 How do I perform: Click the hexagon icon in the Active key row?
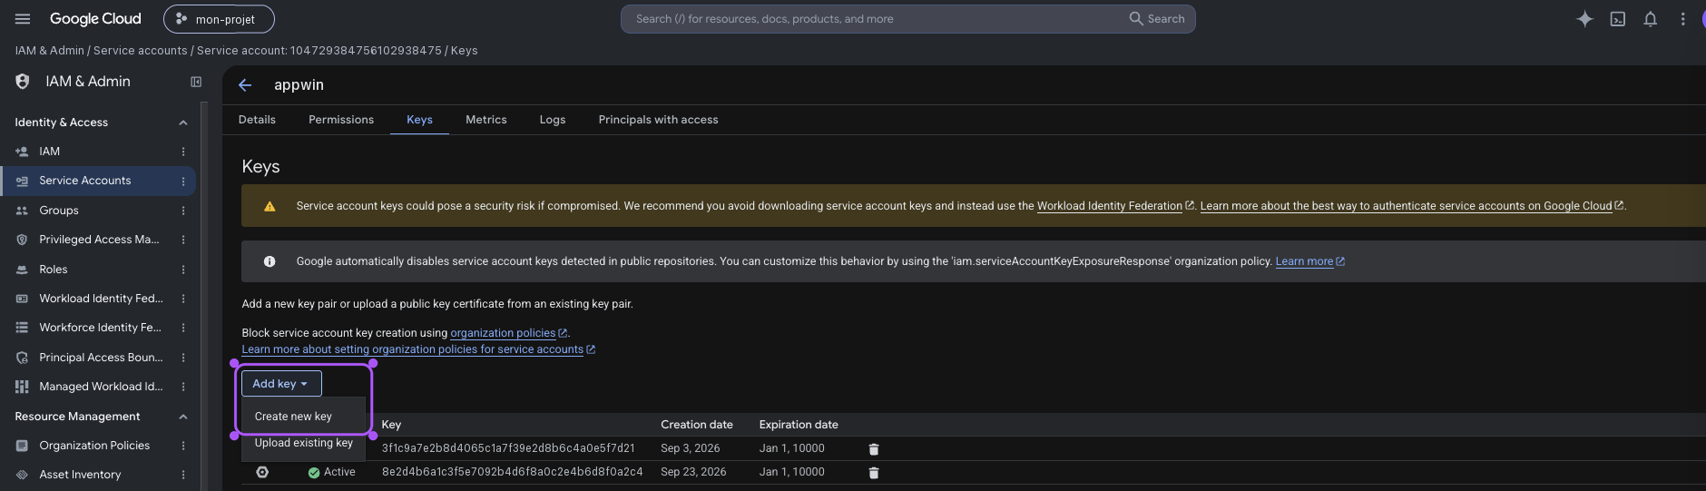[x=262, y=472]
